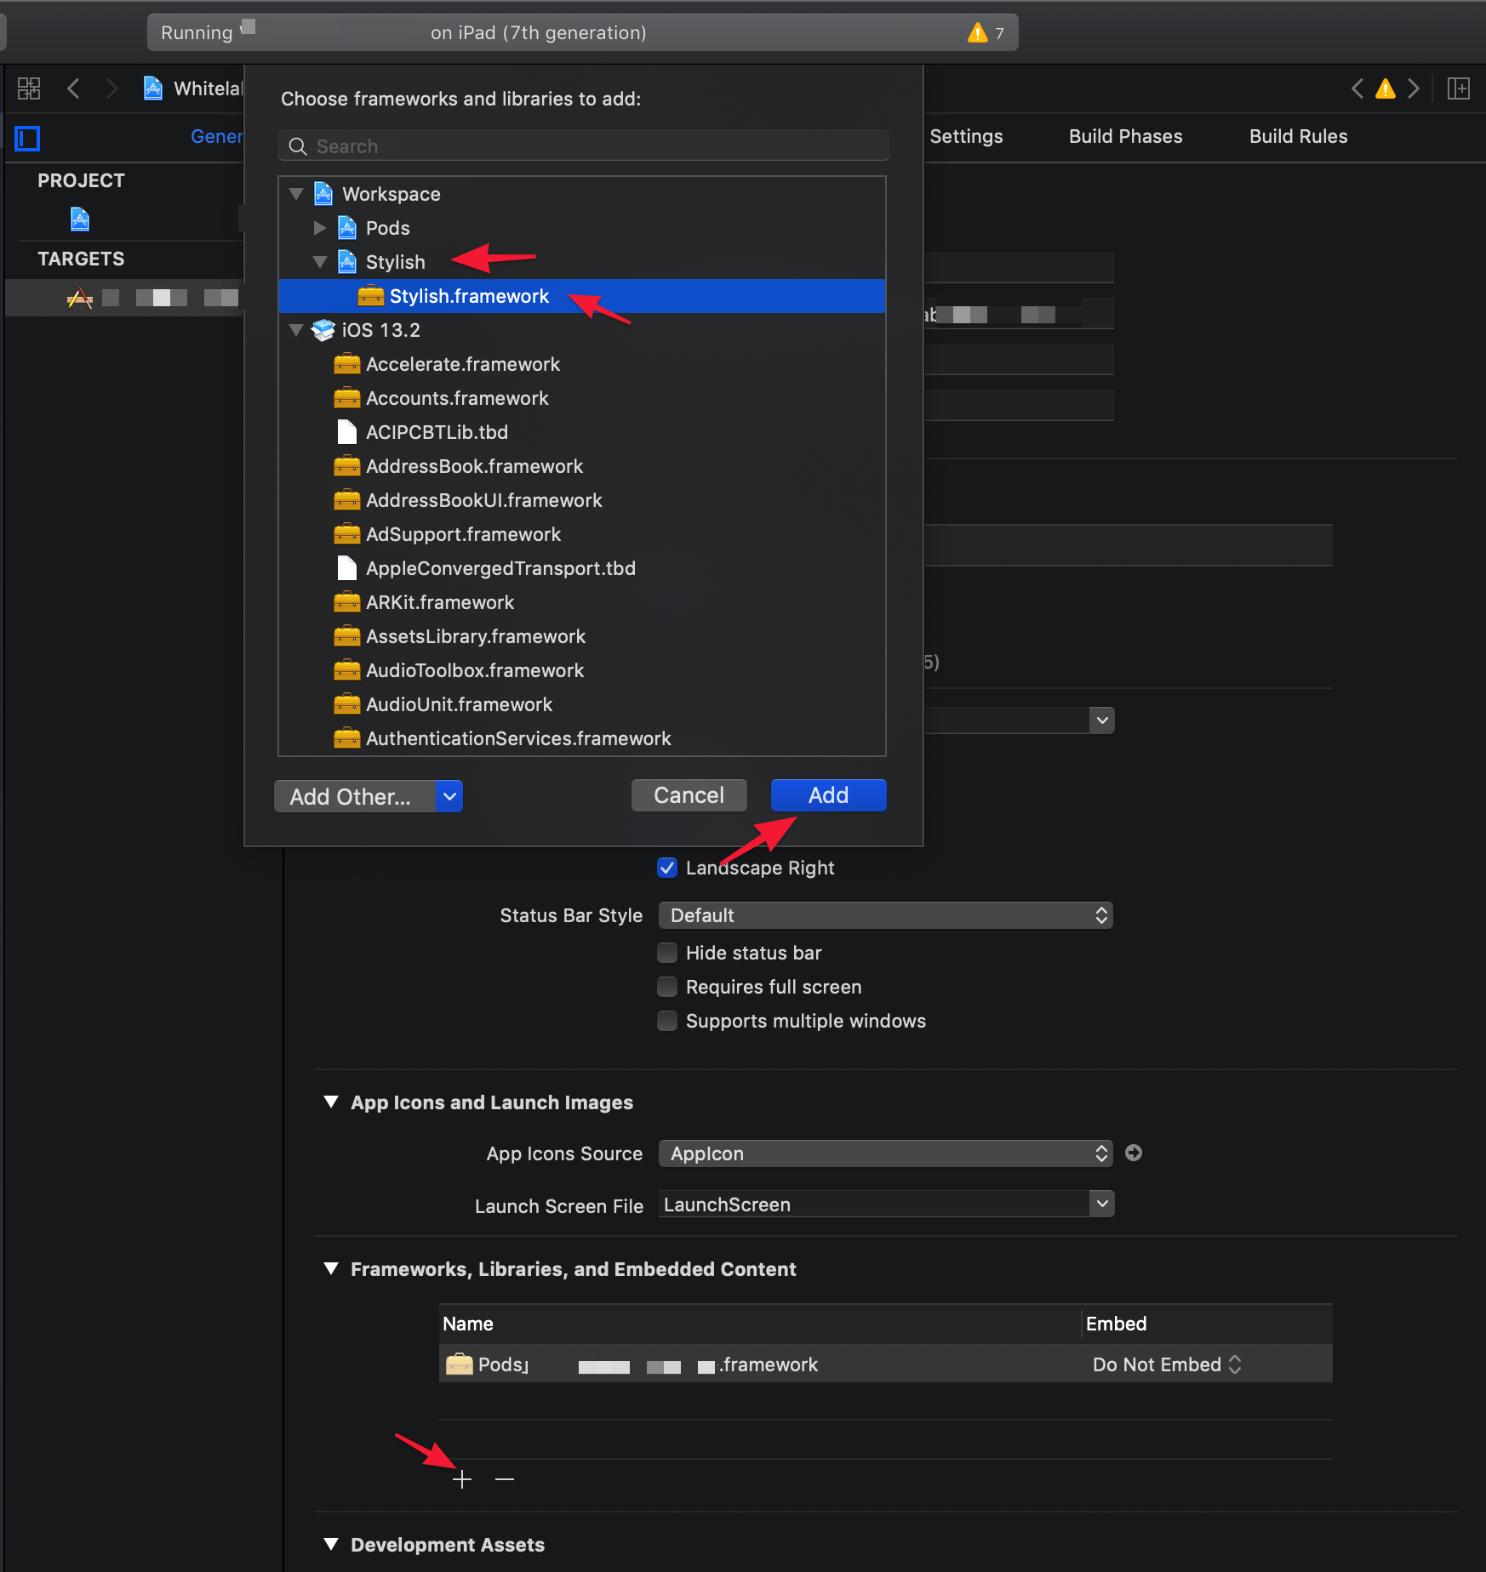Image resolution: width=1486 pixels, height=1572 pixels.
Task: Click the add editor icon at top right
Action: click(1459, 88)
